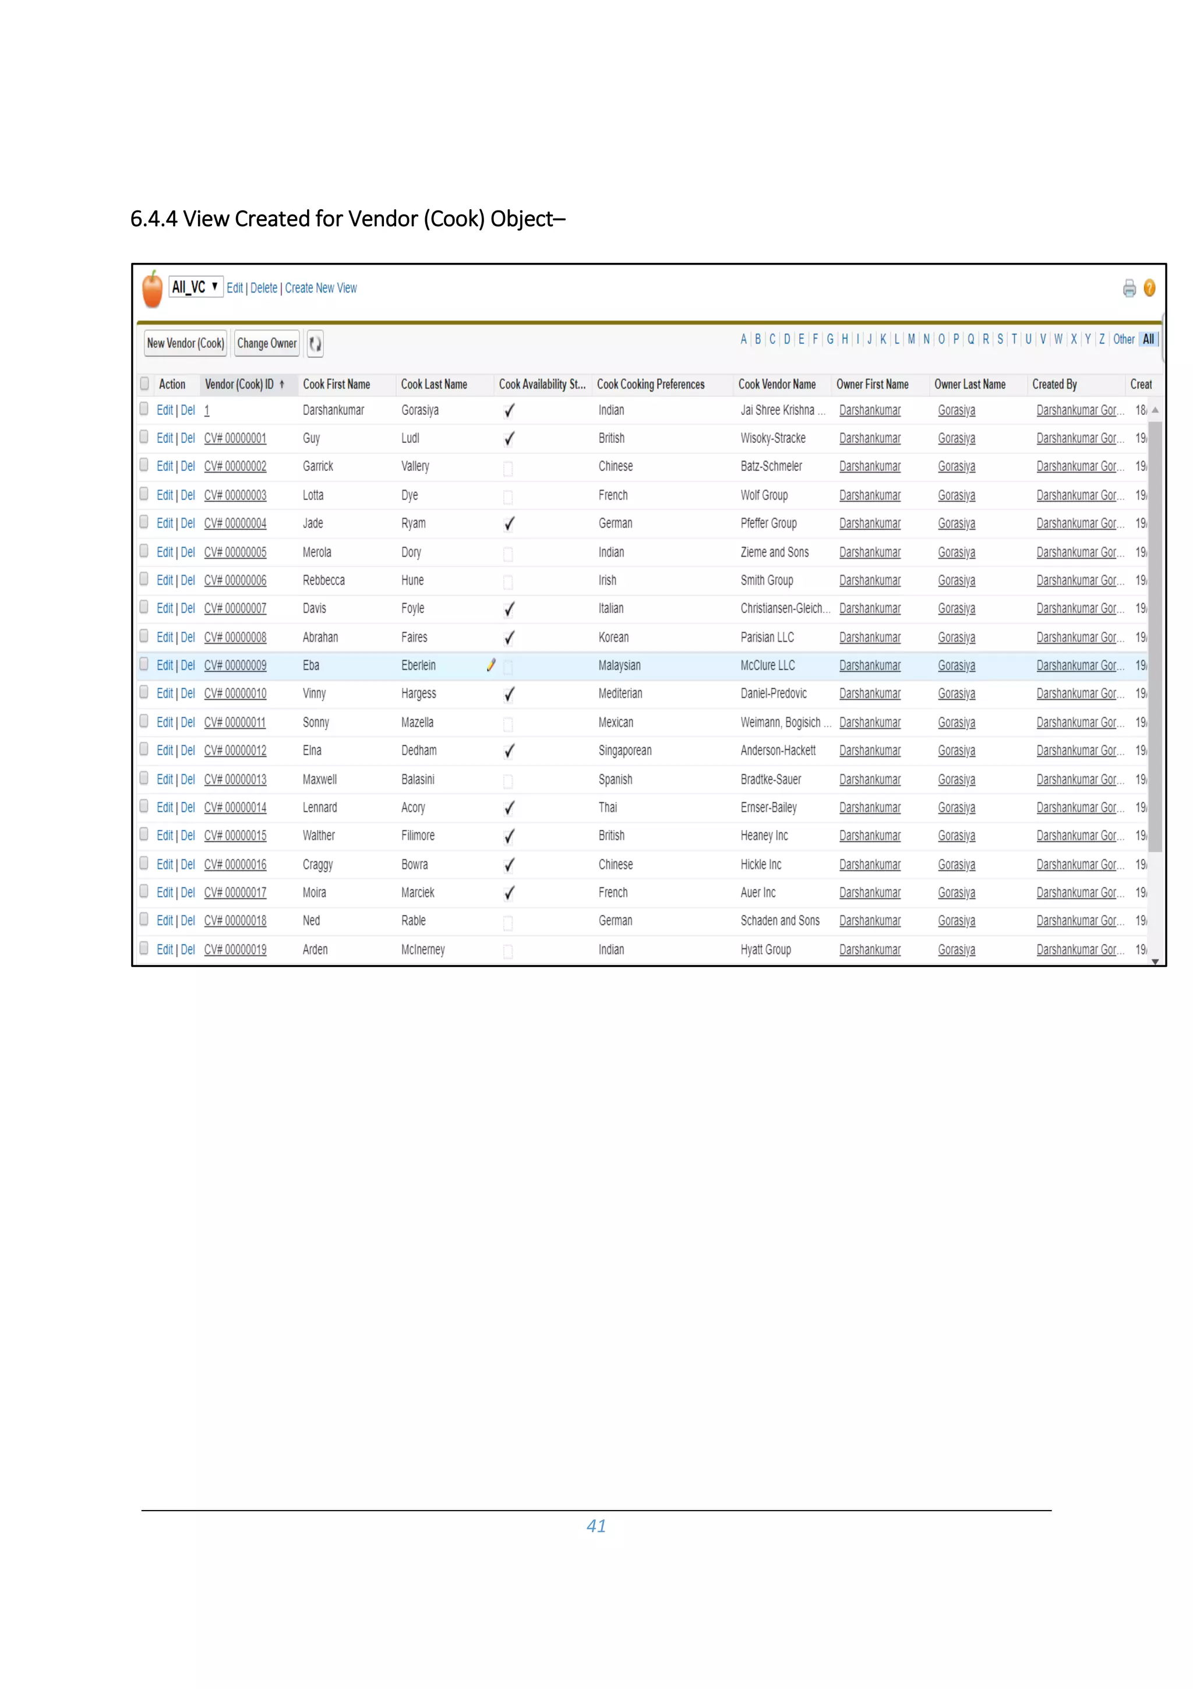This screenshot has width=1193, height=1689.
Task: Sort by Created By column header
Action: [1054, 384]
